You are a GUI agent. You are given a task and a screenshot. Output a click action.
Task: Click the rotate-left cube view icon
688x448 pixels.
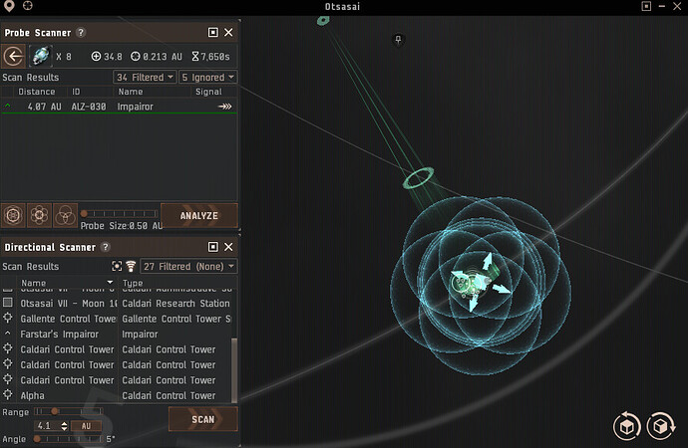pyautogui.click(x=626, y=426)
